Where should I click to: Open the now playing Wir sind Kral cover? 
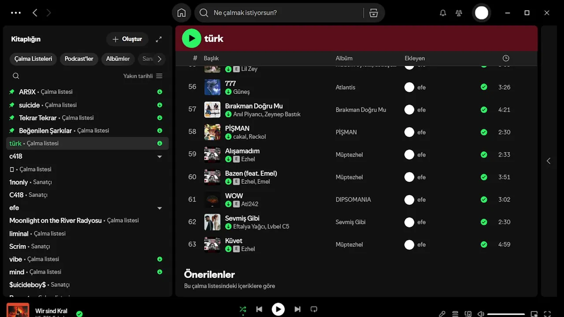(18, 310)
